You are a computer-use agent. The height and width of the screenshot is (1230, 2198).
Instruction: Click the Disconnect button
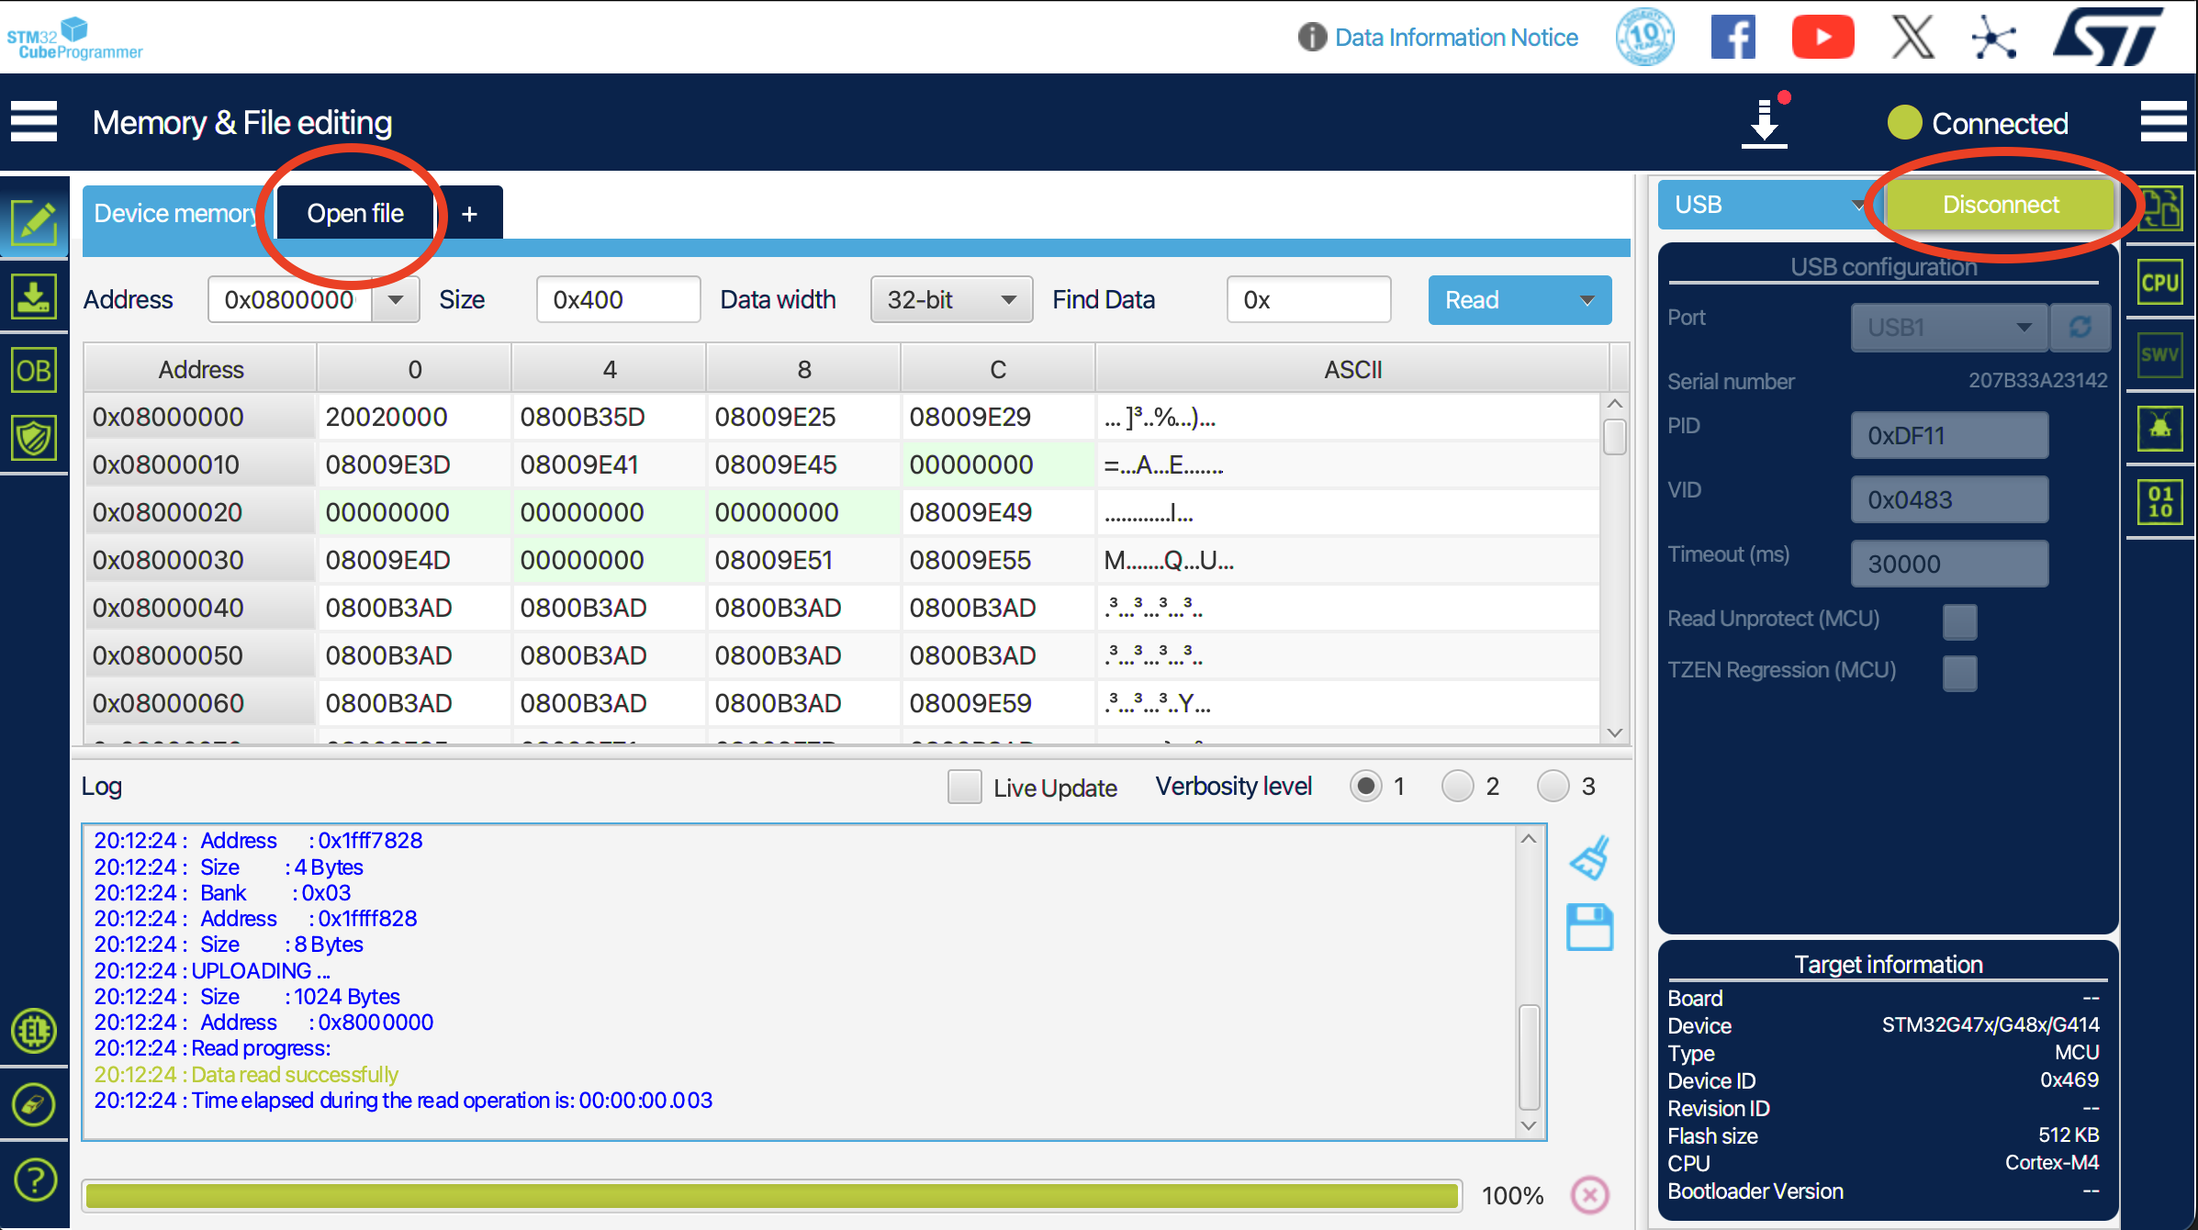2000,205
